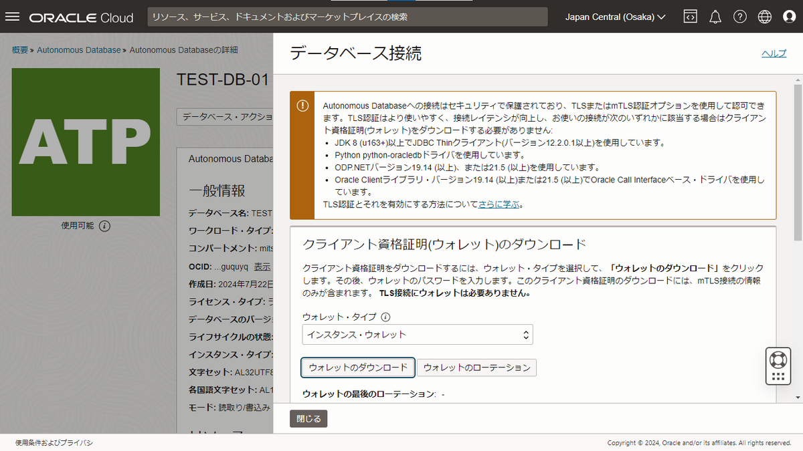Click the resource search field

[x=347, y=17]
